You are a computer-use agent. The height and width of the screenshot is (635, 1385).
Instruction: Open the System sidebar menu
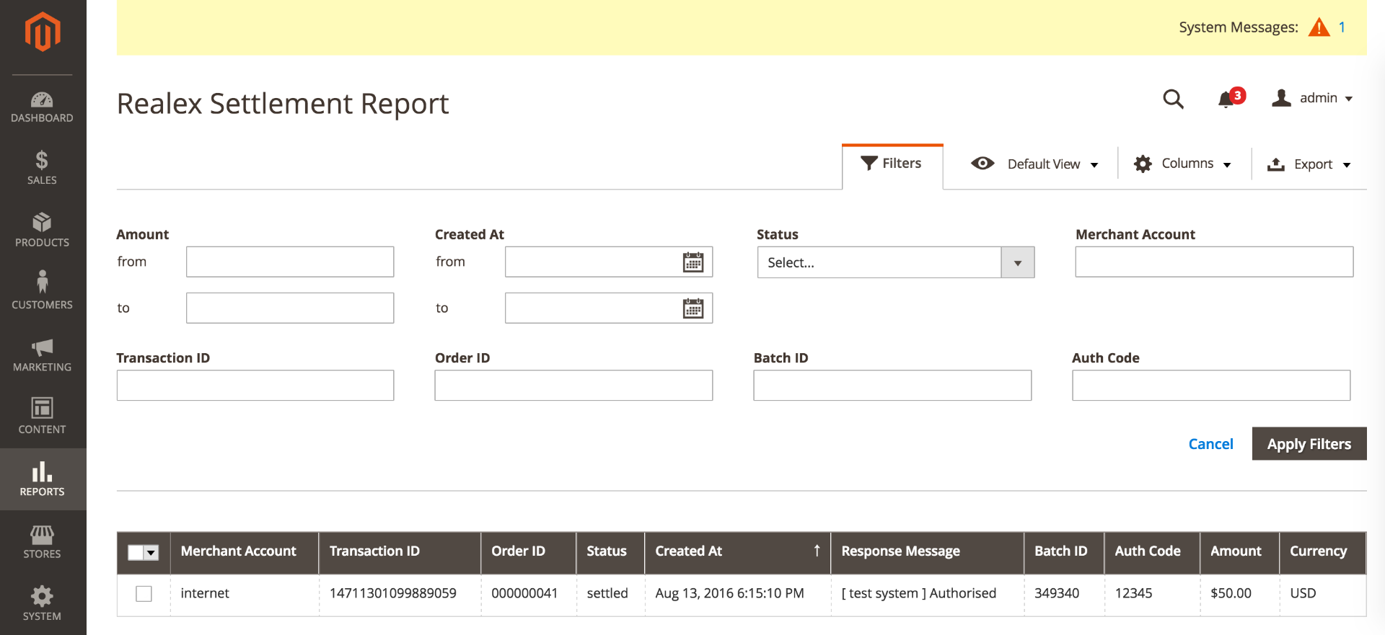tap(43, 603)
